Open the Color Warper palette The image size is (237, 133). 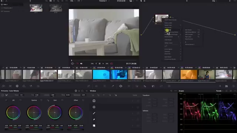coord(96,86)
